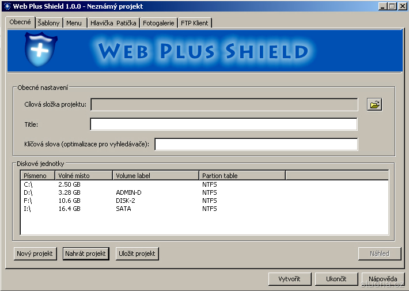Image resolution: width=409 pixels, height=291 pixels.
Task: Select the F:\ drive row
Action: [204, 201]
